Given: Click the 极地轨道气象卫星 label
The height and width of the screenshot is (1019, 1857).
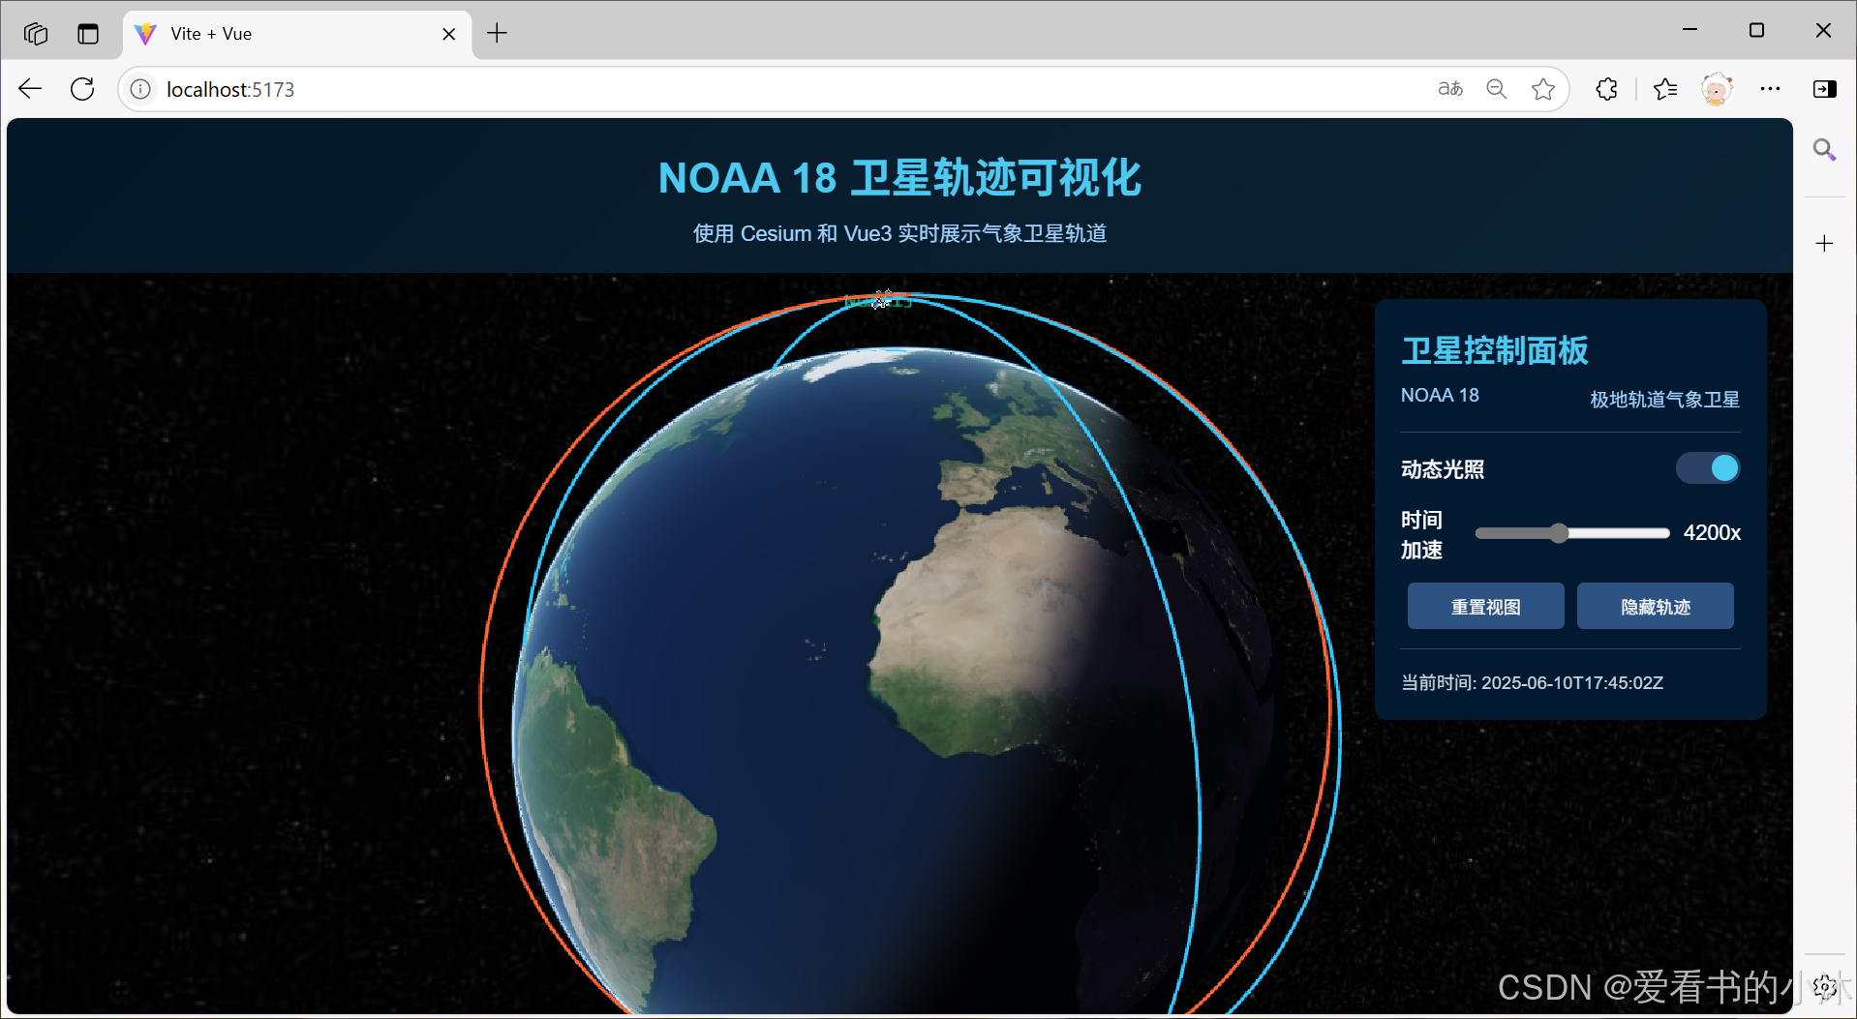Looking at the screenshot, I should pyautogui.click(x=1664, y=400).
